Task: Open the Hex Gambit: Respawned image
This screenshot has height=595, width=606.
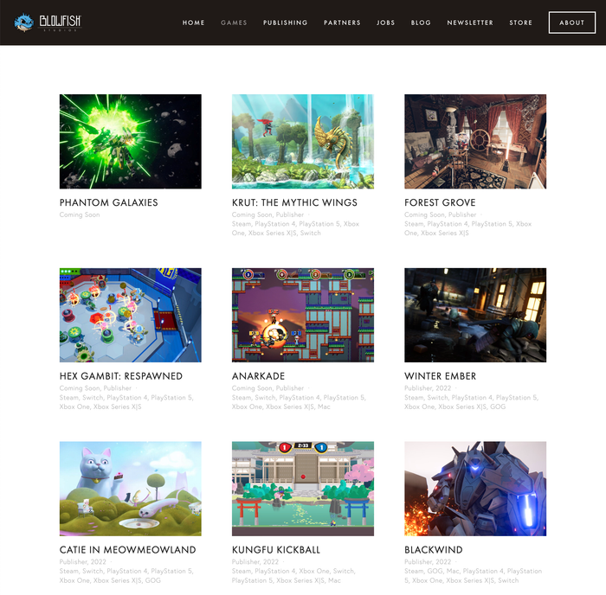Action: tap(130, 315)
